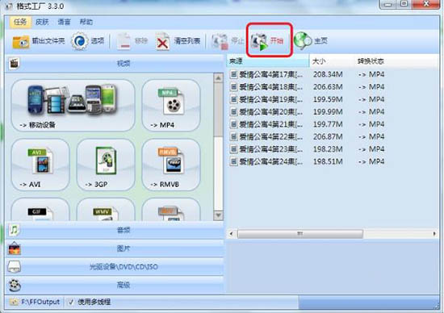444x313 pixels.
Task: Click the file icon of the 第24集 row
Action: [233, 161]
